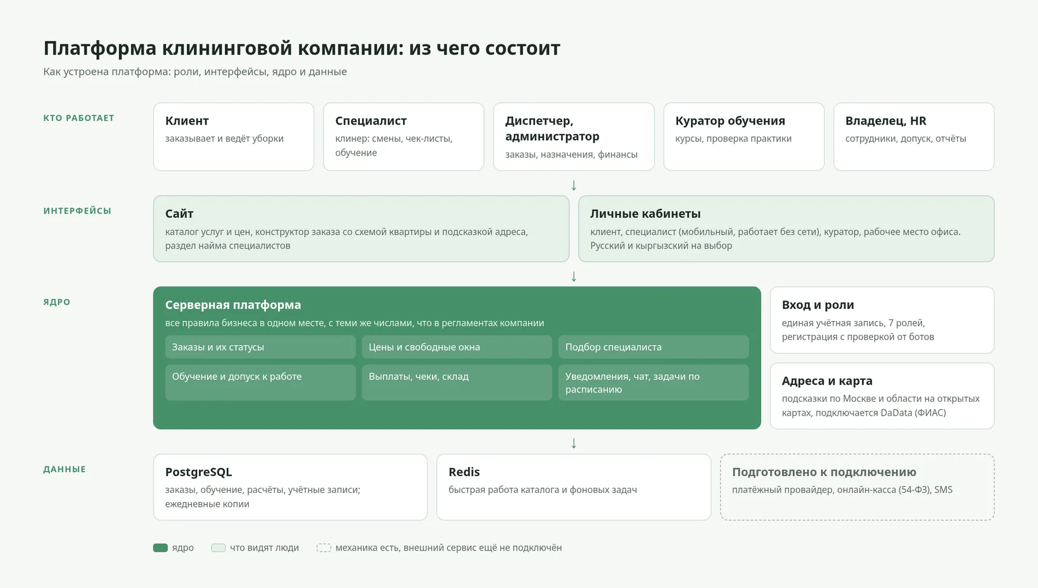Click the ИНТЕРФЕЙСЫ row label
This screenshot has width=1038, height=588.
pyautogui.click(x=77, y=211)
